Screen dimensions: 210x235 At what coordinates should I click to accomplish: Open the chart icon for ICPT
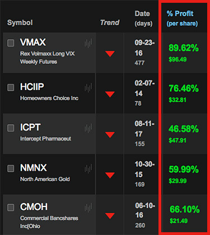(x=88, y=128)
